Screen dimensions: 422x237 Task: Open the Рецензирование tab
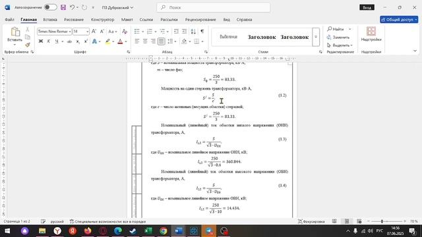tap(200, 20)
